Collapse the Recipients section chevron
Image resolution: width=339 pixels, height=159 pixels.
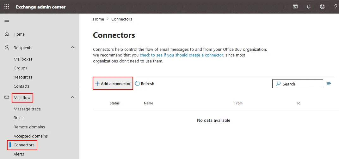[72, 48]
